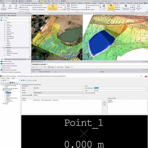Image resolution: width=148 pixels, height=148 pixels.
Task: Toggle the Pista layer checkbox
Action: [x=5, y=40]
